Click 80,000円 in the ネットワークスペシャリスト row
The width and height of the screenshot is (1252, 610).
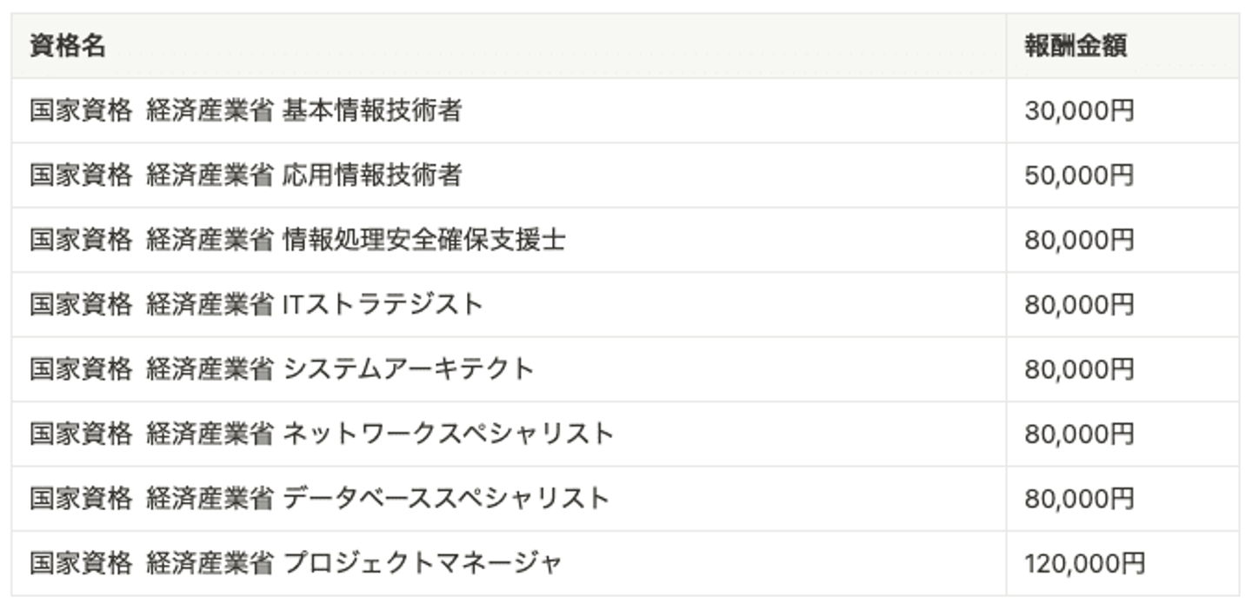coord(1079,434)
